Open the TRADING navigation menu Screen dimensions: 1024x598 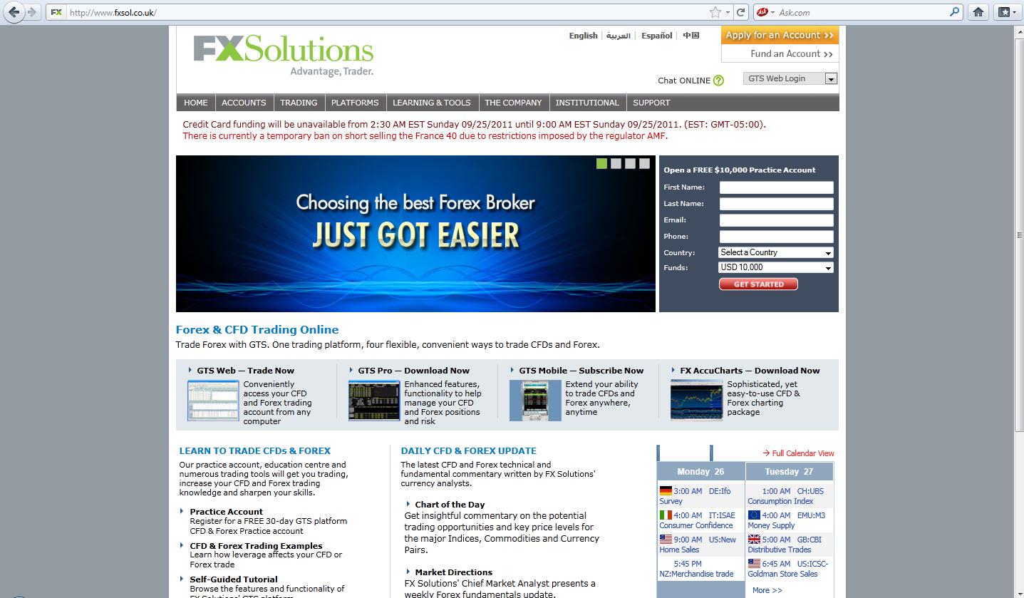pyautogui.click(x=299, y=103)
